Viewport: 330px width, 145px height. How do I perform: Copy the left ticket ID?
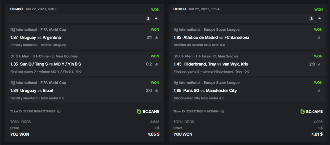(59, 111)
